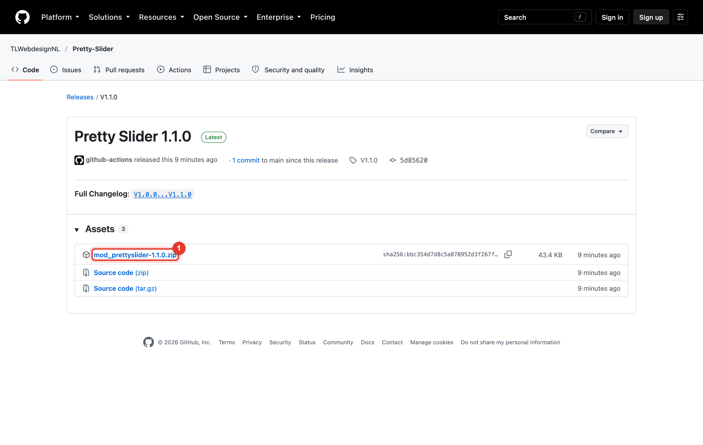Expand the Open Source menu

[220, 17]
